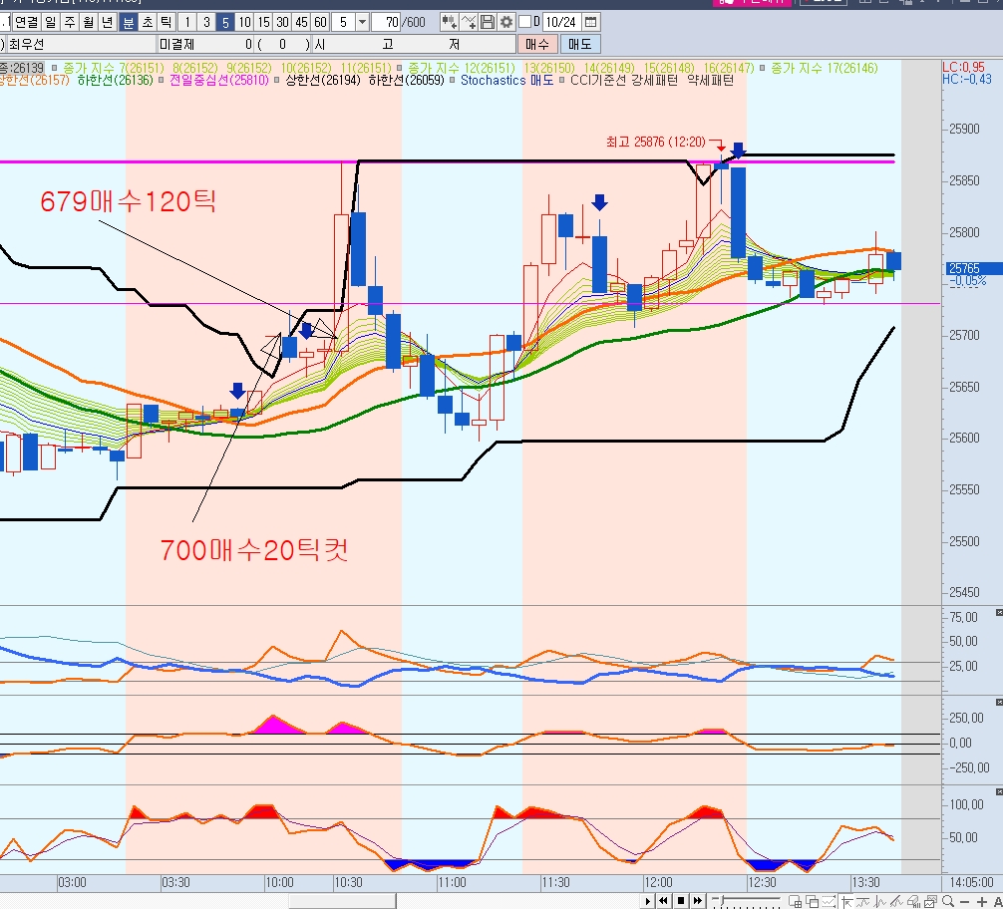Toggle the 분 (minute) period button
This screenshot has height=909, width=1003.
pos(128,22)
